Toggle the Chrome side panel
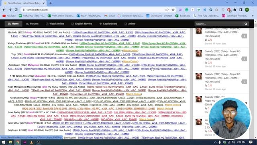The image size is (257, 145). 241,10
